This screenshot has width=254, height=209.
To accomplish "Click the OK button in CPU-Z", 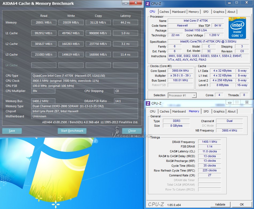I will [x=242, y=204].
